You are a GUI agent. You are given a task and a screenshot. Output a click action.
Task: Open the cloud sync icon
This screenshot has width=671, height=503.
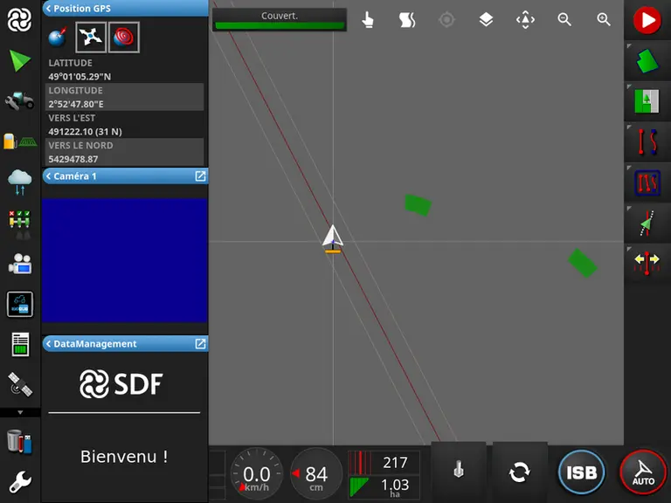click(x=20, y=183)
